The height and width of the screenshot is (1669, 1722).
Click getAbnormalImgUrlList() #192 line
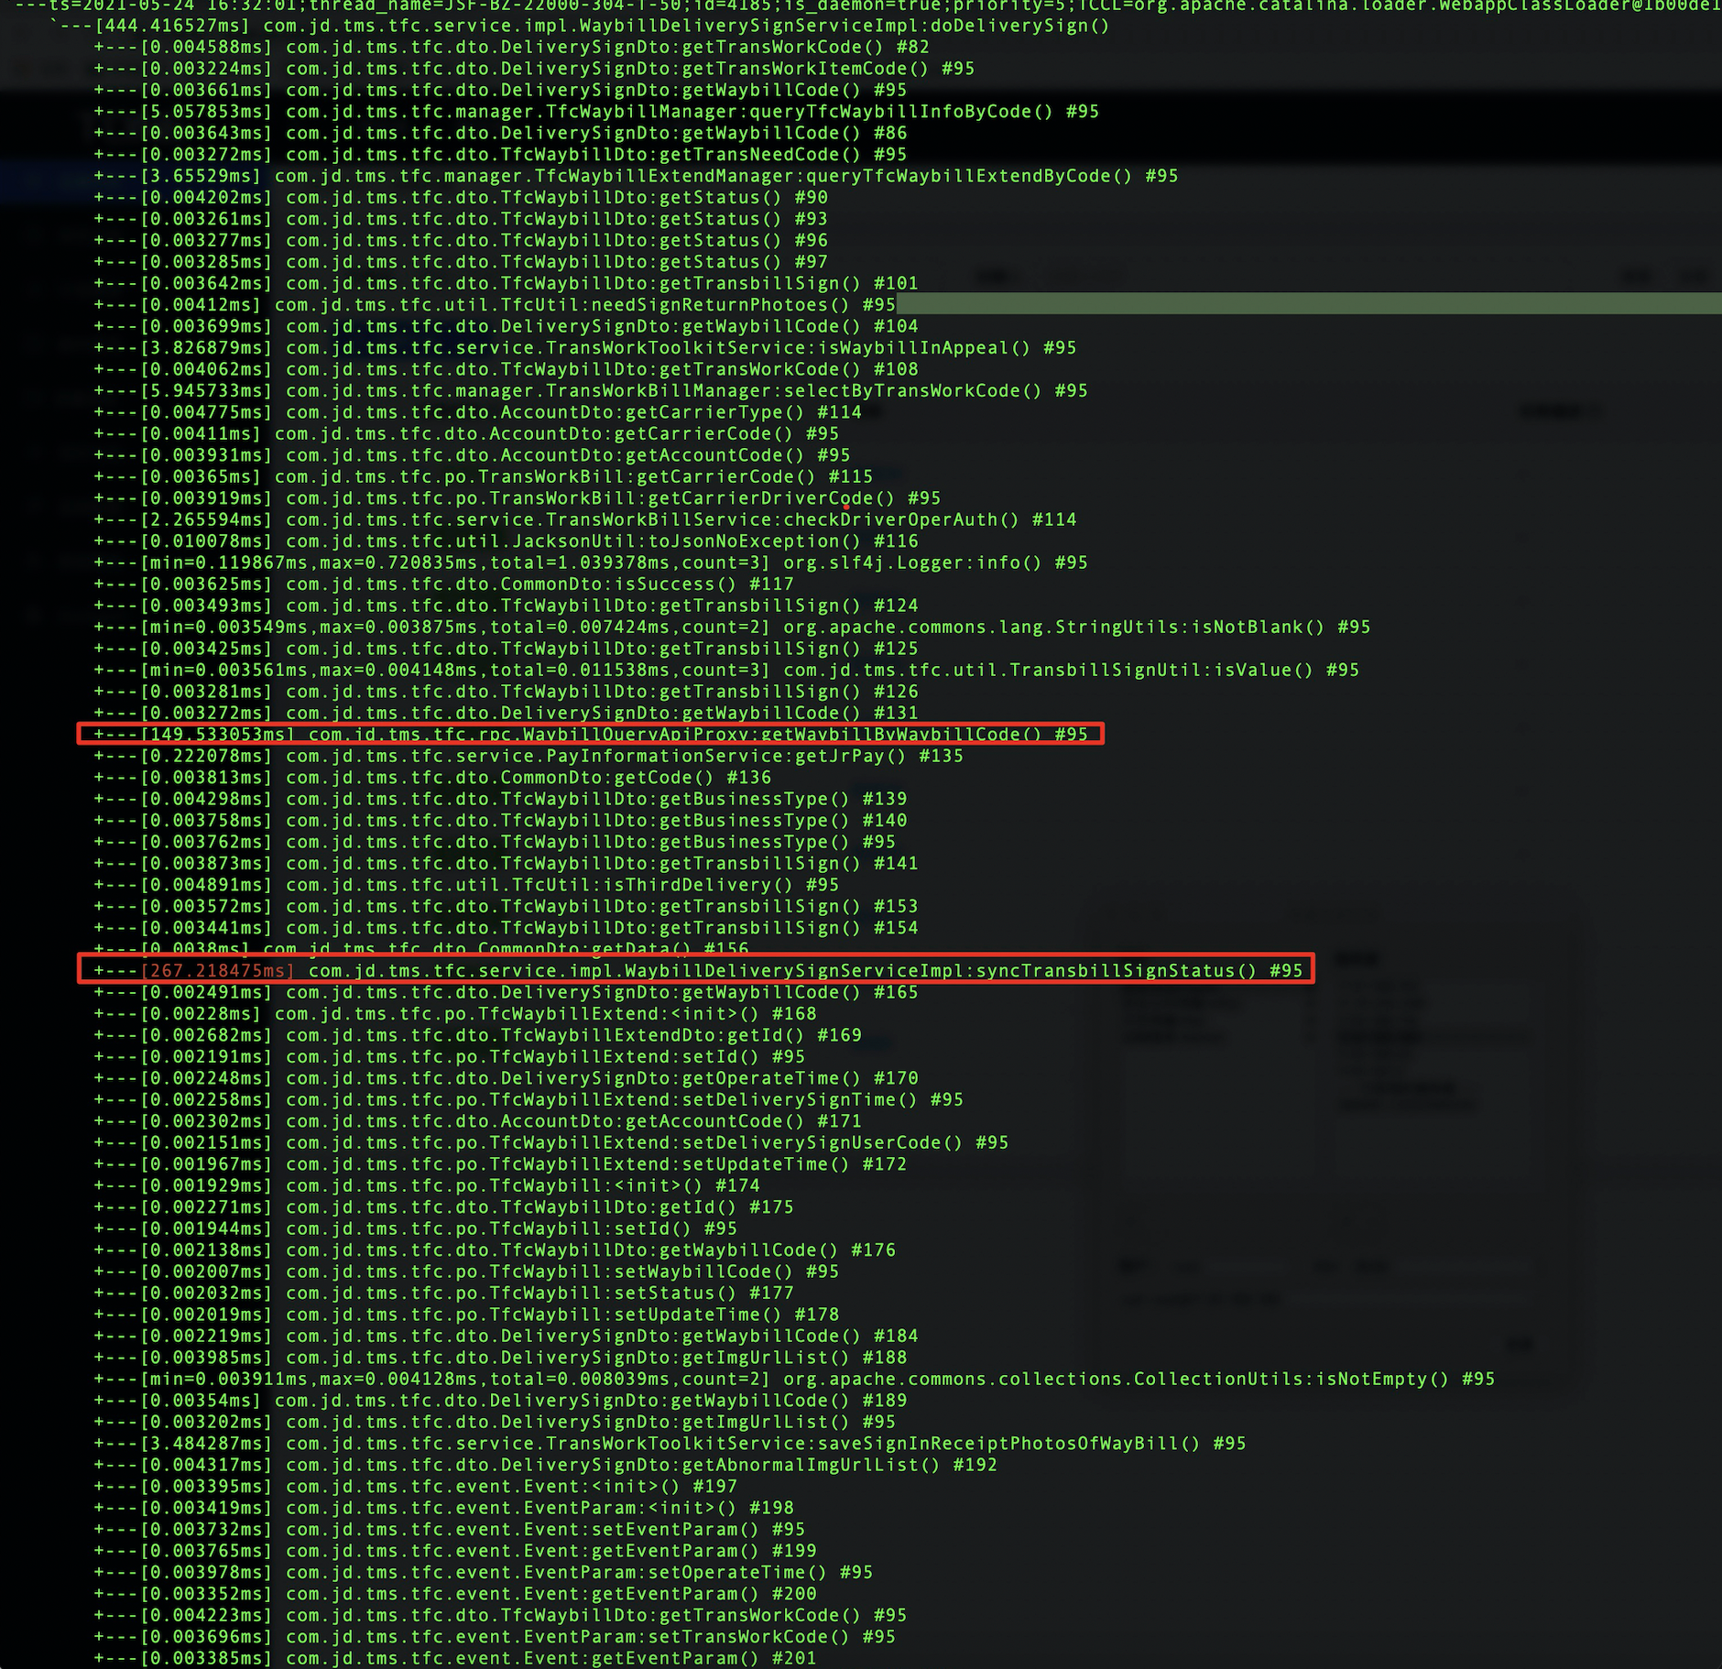click(x=545, y=1466)
